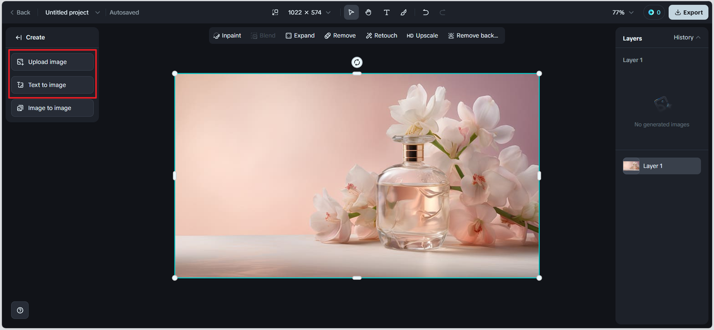Open the 1022 × 574 canvas size dropdown
The image size is (714, 330).
pos(310,12)
